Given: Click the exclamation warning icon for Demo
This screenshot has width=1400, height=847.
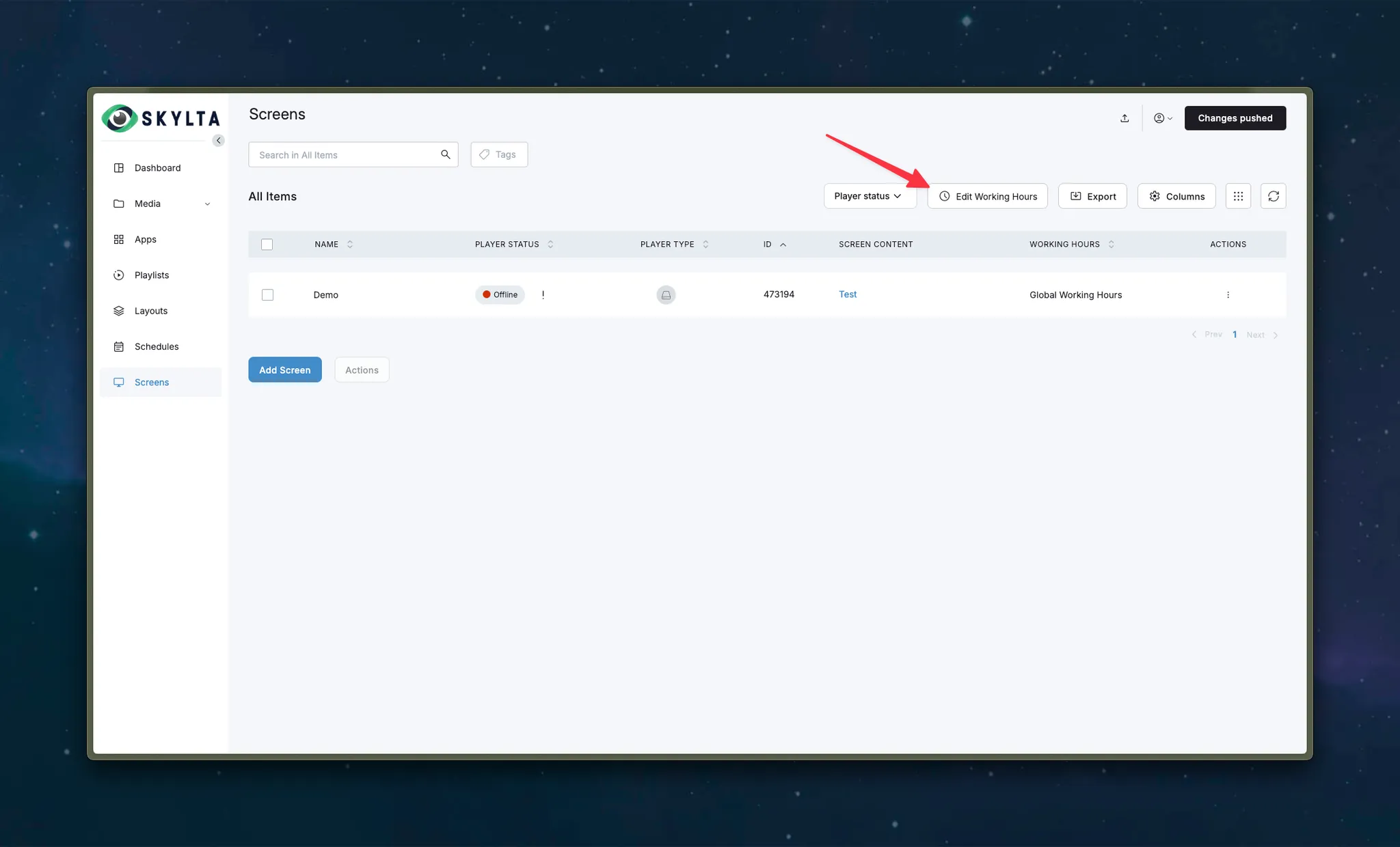Looking at the screenshot, I should click(543, 295).
